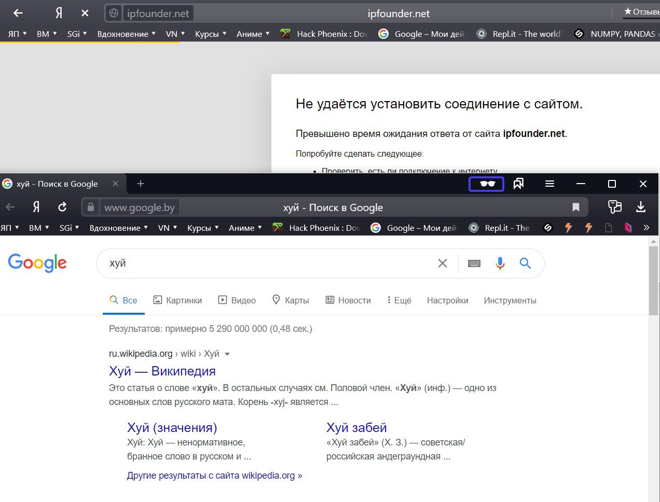Expand Аниме folder in Google window

tap(245, 228)
